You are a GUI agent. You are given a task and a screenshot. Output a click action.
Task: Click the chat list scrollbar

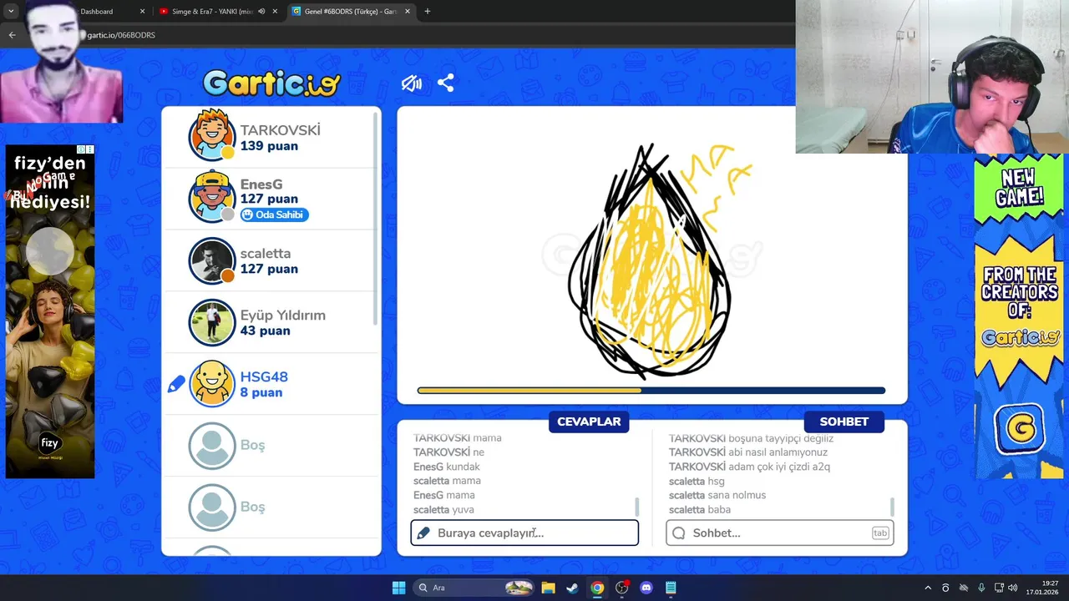[x=893, y=507]
